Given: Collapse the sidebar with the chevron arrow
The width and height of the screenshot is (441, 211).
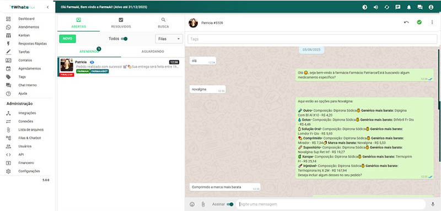Looking at the screenshot, I should pos(47,7).
